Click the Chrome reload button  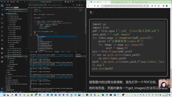[x=95, y=6]
